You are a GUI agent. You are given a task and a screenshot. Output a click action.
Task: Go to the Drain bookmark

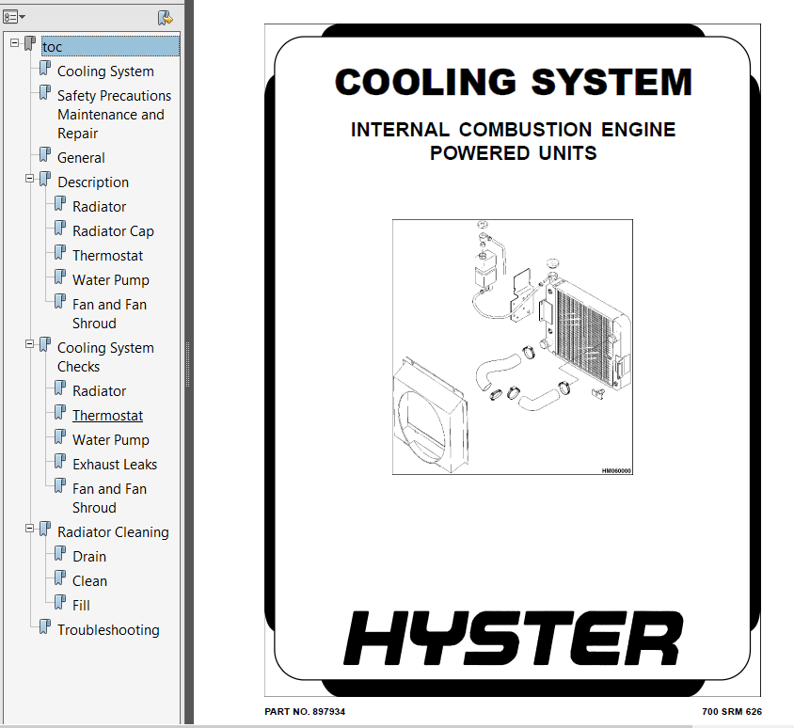(89, 557)
